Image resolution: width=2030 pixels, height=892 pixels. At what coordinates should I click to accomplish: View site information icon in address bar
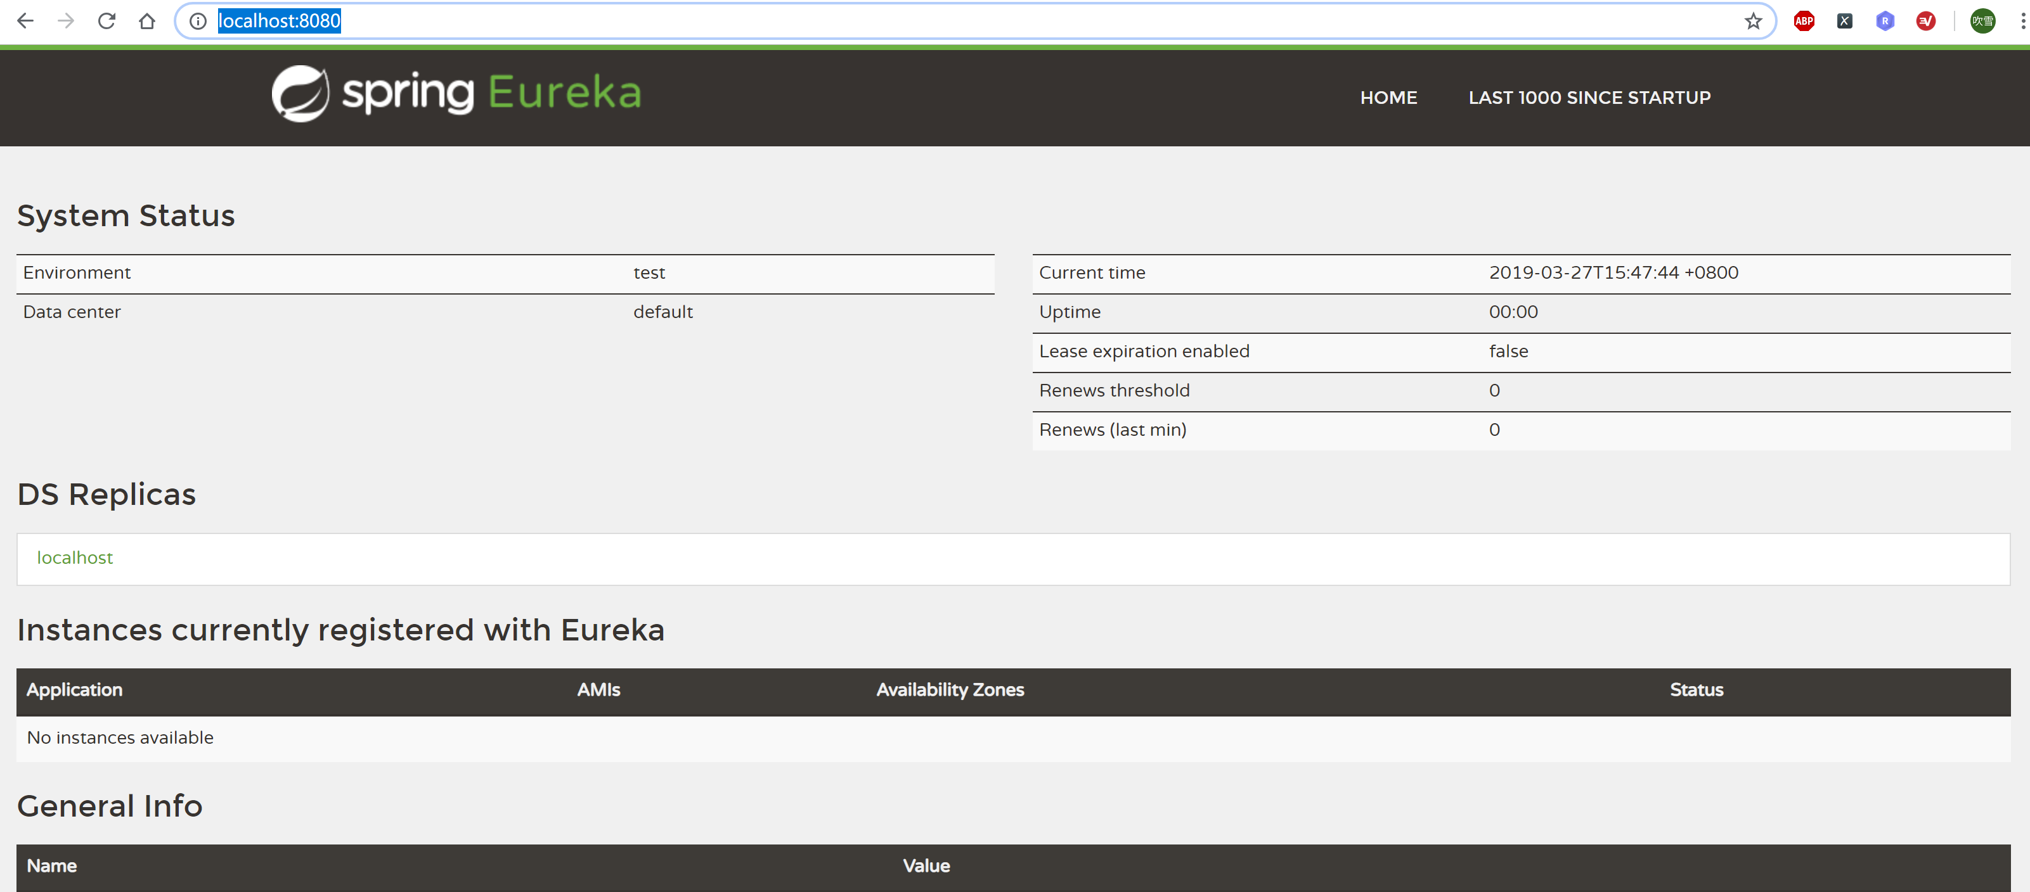tap(198, 22)
